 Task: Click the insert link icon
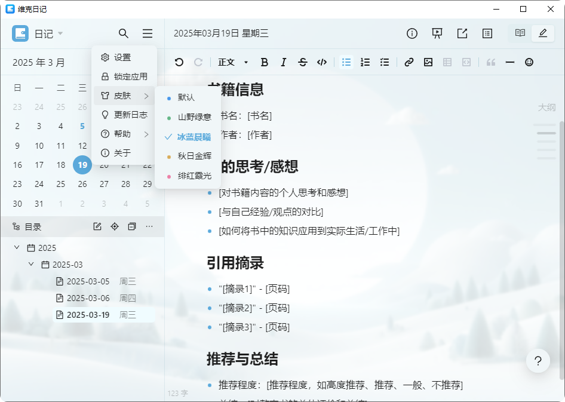coord(409,62)
